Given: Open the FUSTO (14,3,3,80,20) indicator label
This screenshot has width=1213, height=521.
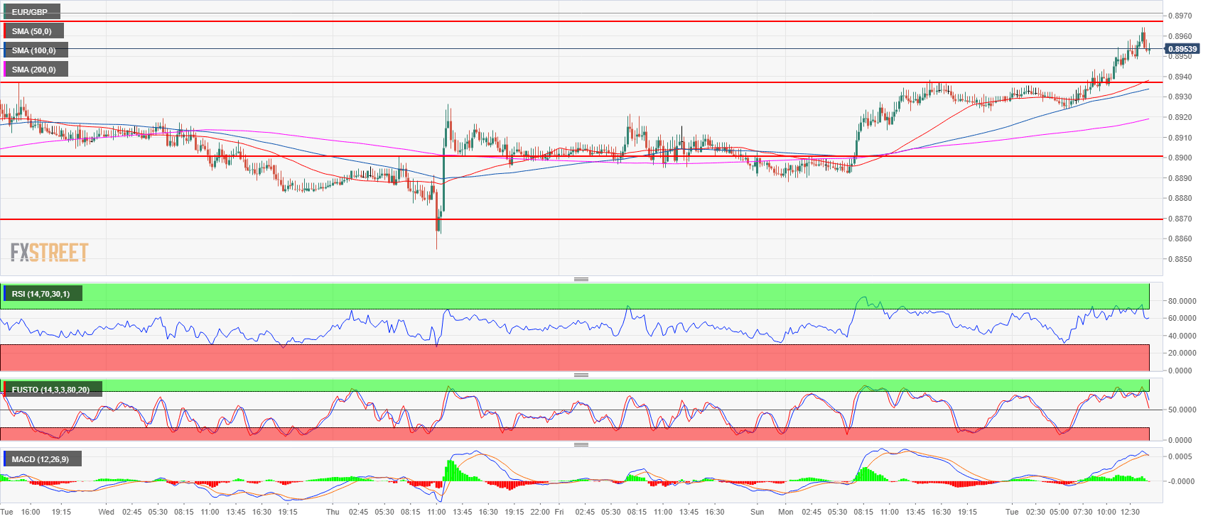Looking at the screenshot, I should [51, 390].
